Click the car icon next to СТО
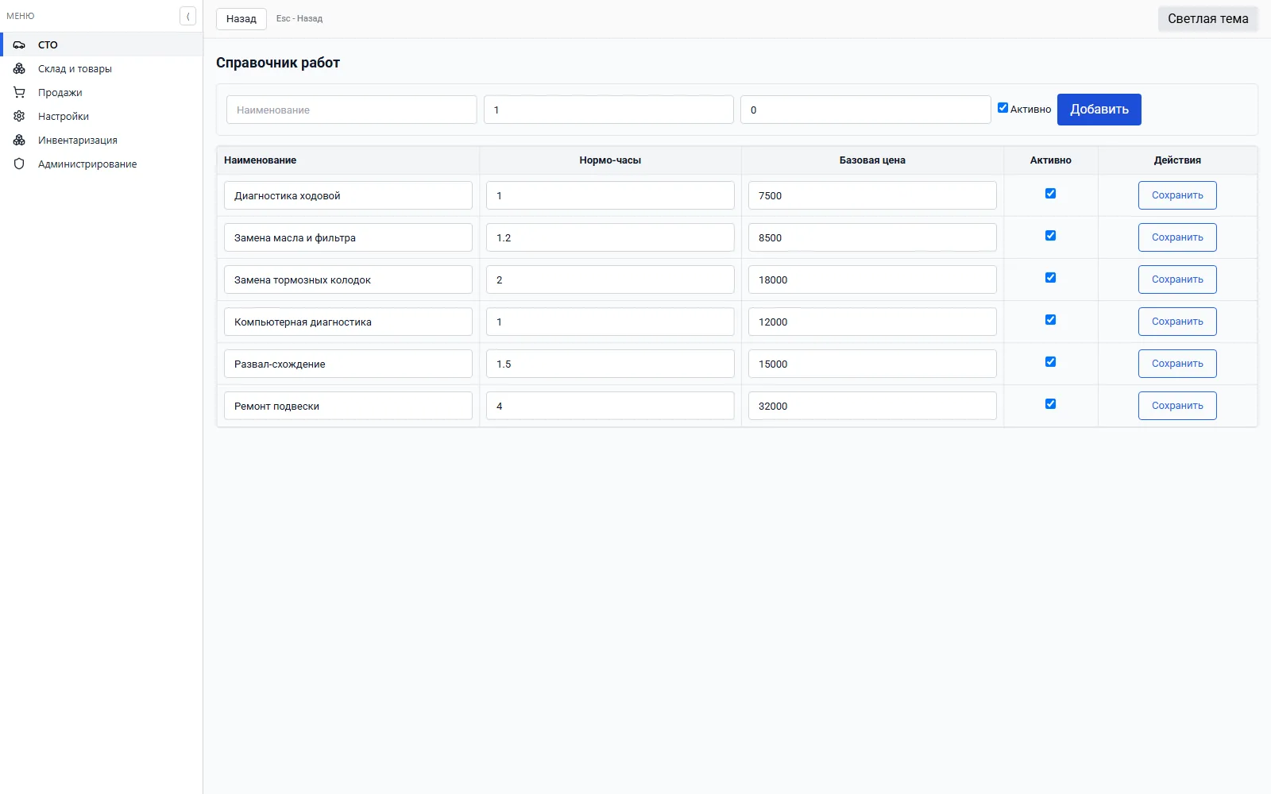This screenshot has height=794, width=1271. [x=19, y=44]
